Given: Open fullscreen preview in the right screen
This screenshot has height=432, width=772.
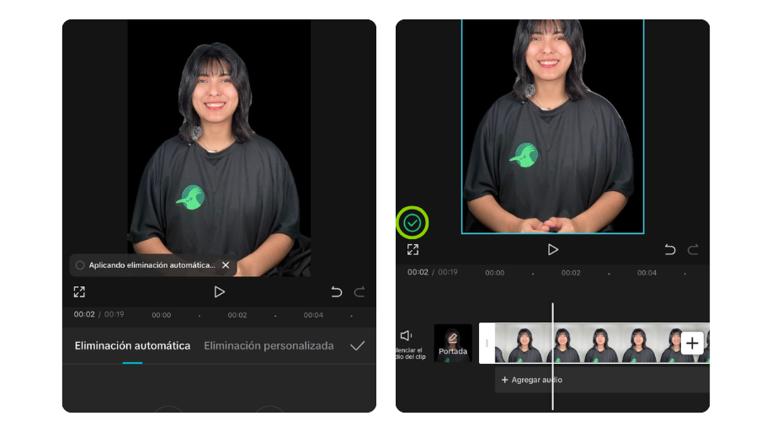Looking at the screenshot, I should click(413, 249).
